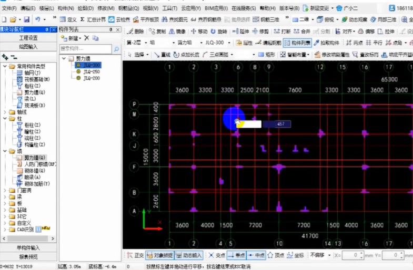The height and width of the screenshot is (270, 413).
Task: Click 局部三维 partial 3D tool
Action: click(x=383, y=19)
